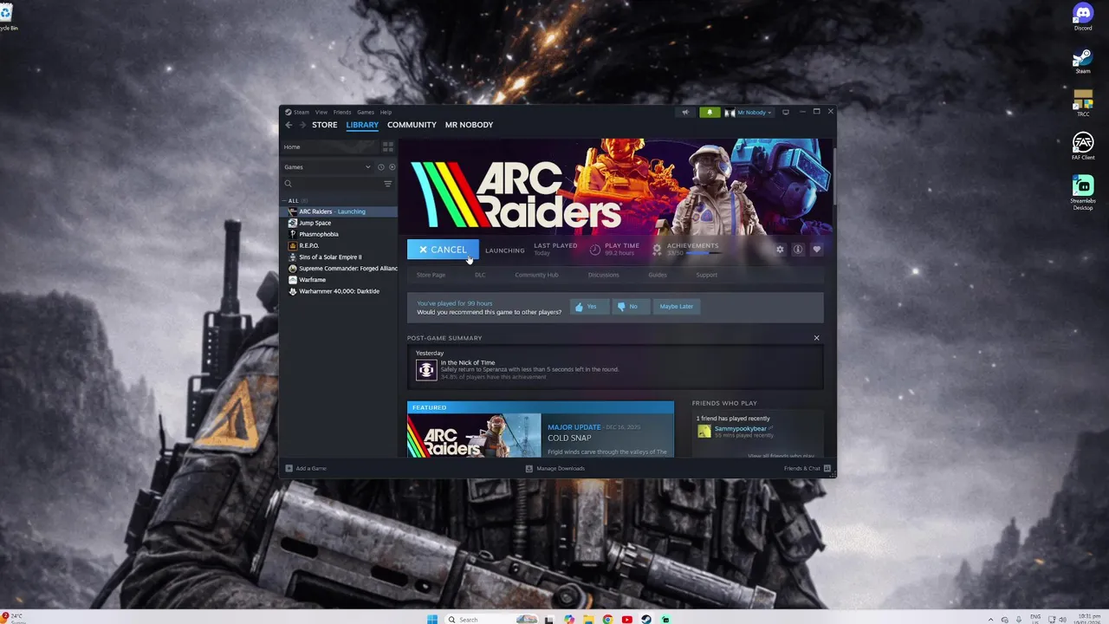Open the Help menu
The height and width of the screenshot is (624, 1109).
(386, 112)
